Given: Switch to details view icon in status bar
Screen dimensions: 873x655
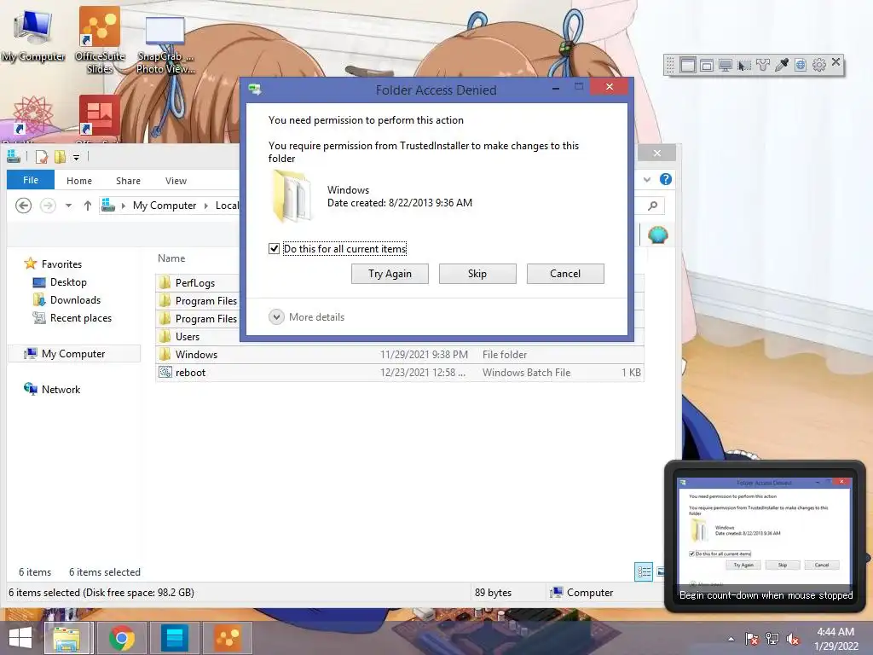Looking at the screenshot, I should [644, 571].
